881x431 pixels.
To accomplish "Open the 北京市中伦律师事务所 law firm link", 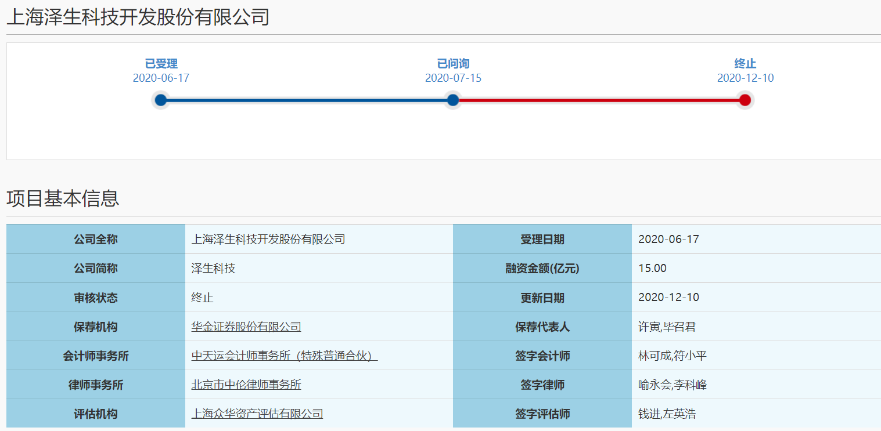I will 246,385.
